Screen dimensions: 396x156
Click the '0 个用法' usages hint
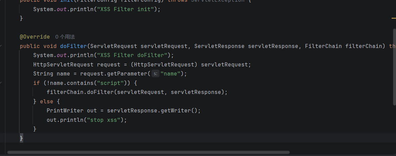(x=65, y=37)
